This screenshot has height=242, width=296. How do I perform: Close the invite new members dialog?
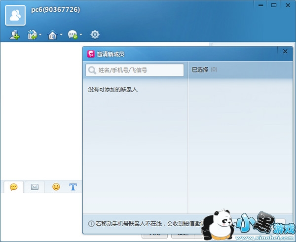point(285,51)
